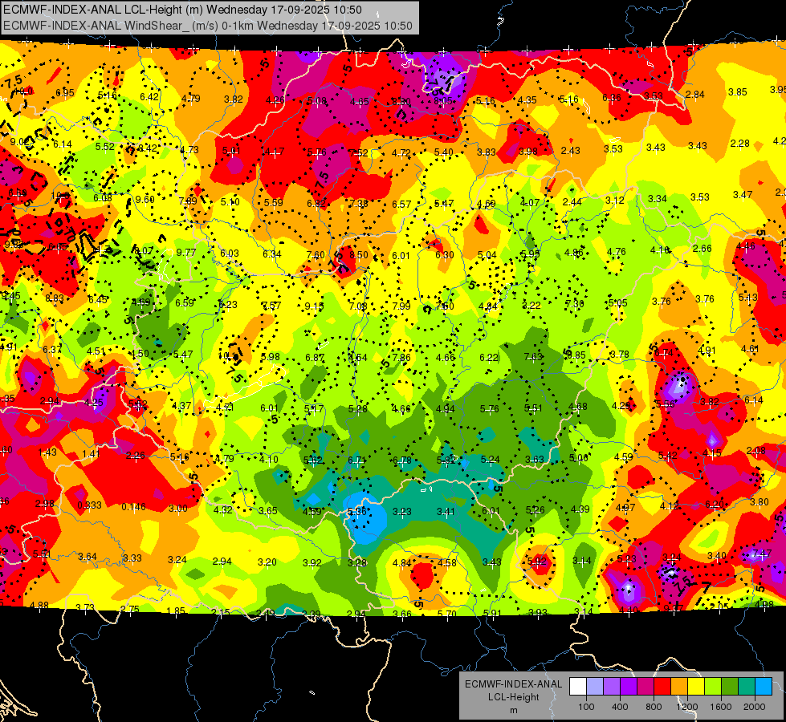Screen dimensions: 786x722
Task: Click the magenta legend swatch before 800
Action: (x=645, y=687)
